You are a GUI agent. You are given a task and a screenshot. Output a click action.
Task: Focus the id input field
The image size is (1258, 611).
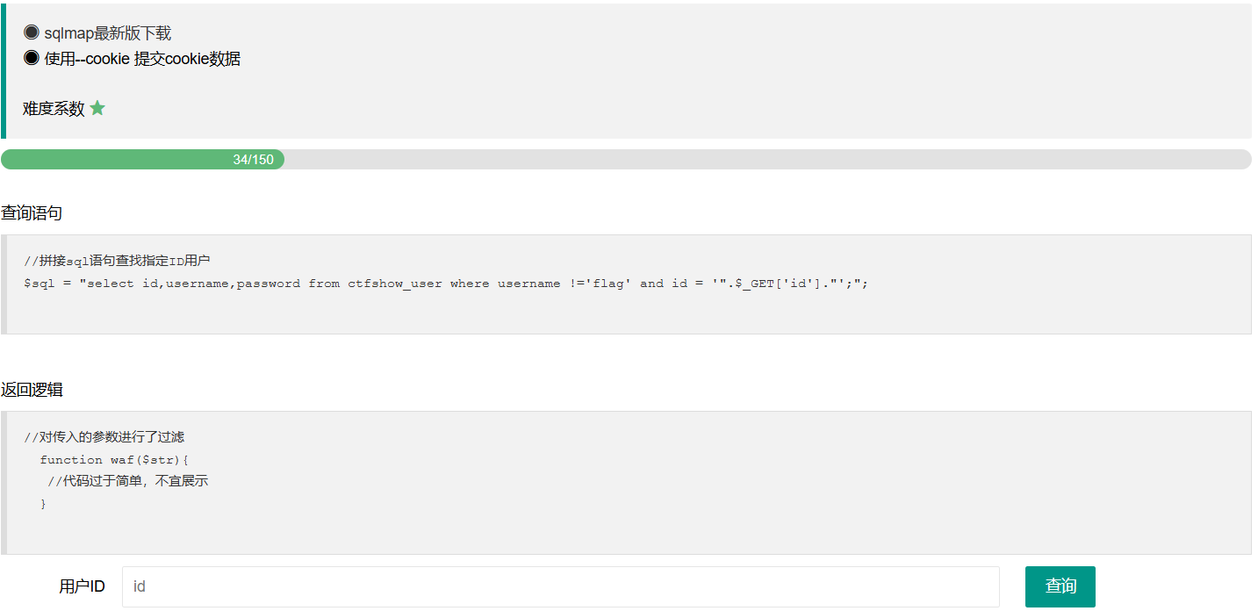(560, 586)
